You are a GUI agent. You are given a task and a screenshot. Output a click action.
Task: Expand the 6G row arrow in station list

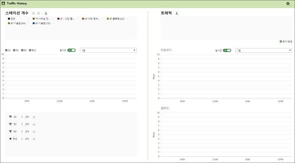point(34,132)
